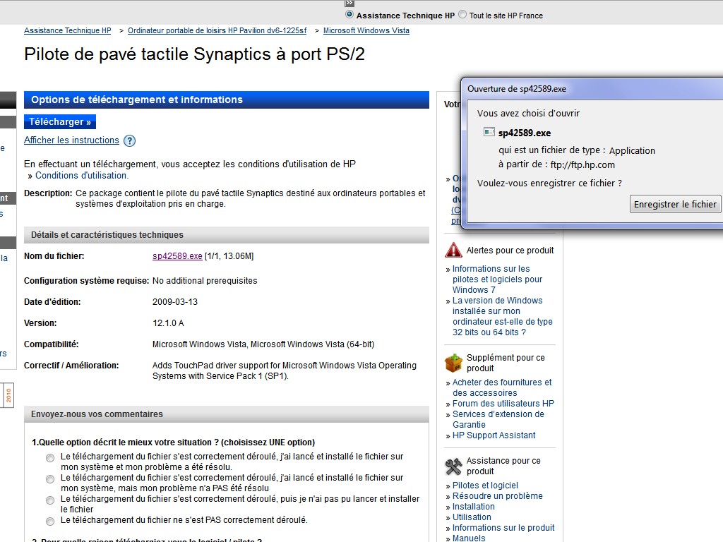
Task: Open the Conditions d'utilisation link
Action: coord(81,176)
